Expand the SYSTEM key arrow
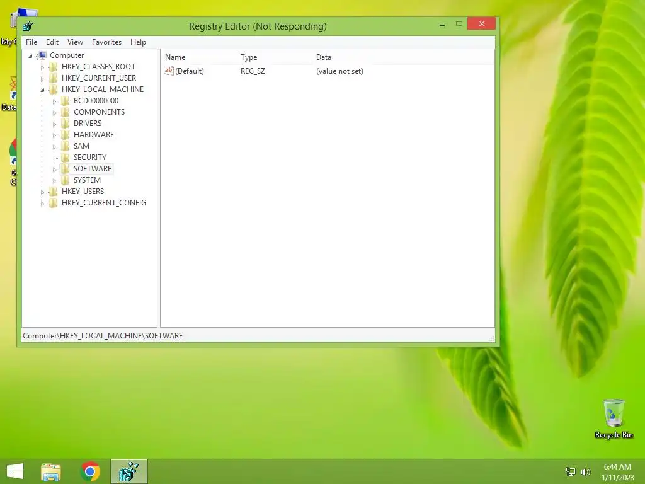 pos(54,180)
